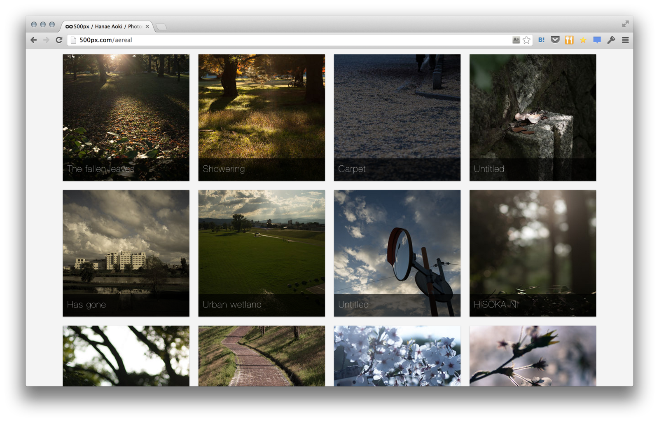Open the Showering photo
The width and height of the screenshot is (659, 422).
point(262,117)
